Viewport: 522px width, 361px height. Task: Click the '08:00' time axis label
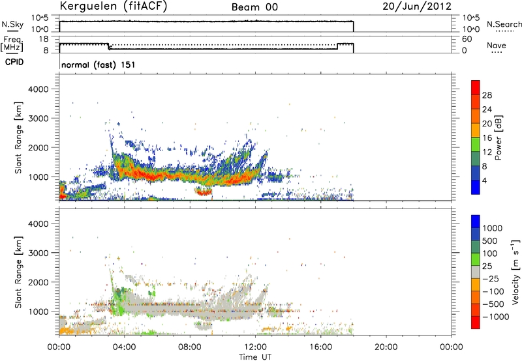pyautogui.click(x=190, y=347)
